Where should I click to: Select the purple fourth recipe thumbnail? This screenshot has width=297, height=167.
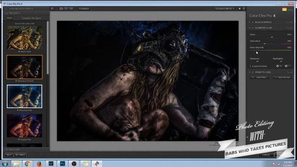pyautogui.click(x=25, y=126)
